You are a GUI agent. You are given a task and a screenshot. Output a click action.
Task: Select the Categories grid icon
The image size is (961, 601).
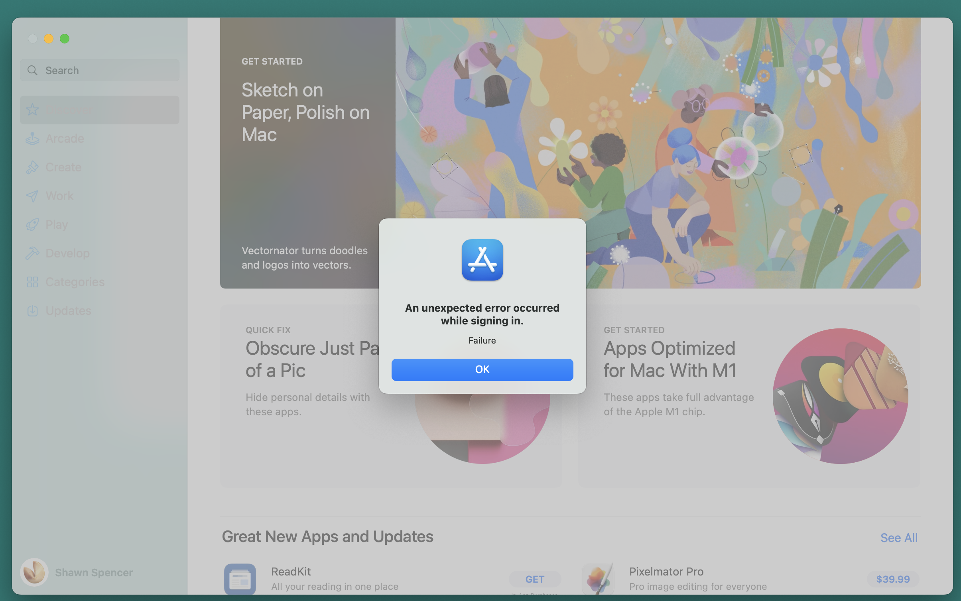coord(32,282)
